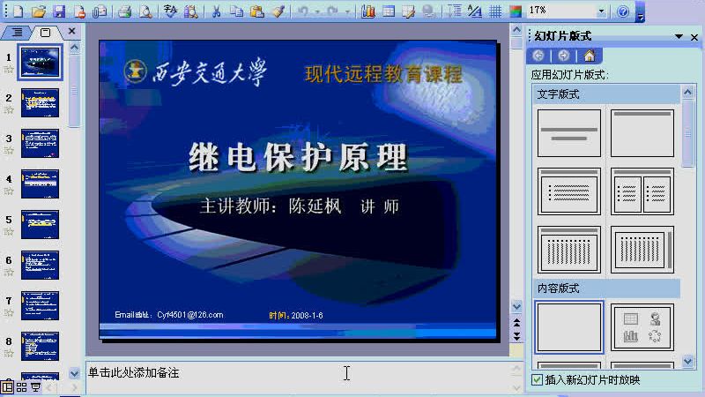Image resolution: width=705 pixels, height=397 pixels.
Task: Click the Open folder icon in toolbar
Action: (39, 11)
